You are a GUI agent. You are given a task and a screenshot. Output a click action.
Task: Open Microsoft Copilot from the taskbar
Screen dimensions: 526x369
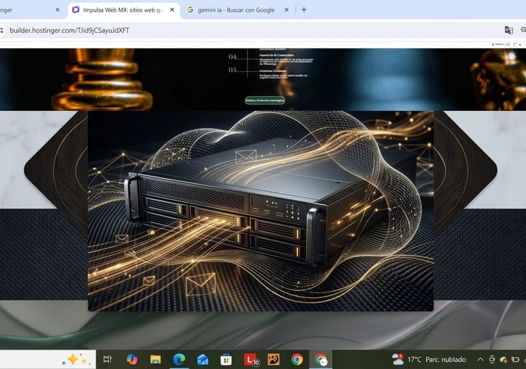131,359
